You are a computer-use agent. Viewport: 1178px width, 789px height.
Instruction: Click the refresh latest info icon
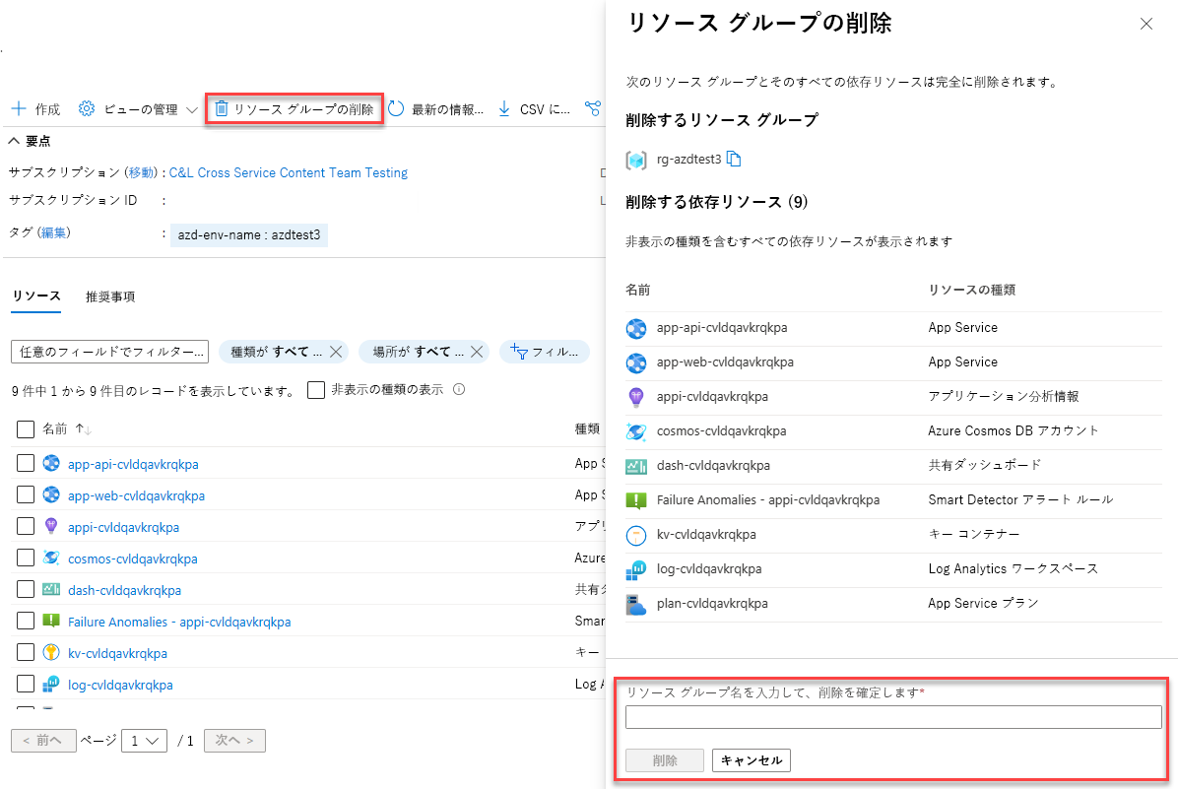396,109
